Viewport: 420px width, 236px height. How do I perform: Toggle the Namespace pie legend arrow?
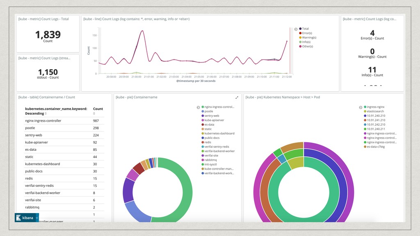[x=361, y=107]
